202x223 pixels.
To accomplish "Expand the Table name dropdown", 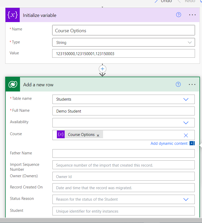I will (186, 99).
